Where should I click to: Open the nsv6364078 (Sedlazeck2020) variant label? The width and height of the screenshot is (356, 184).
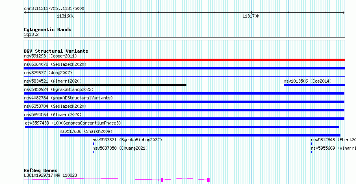[55, 64]
